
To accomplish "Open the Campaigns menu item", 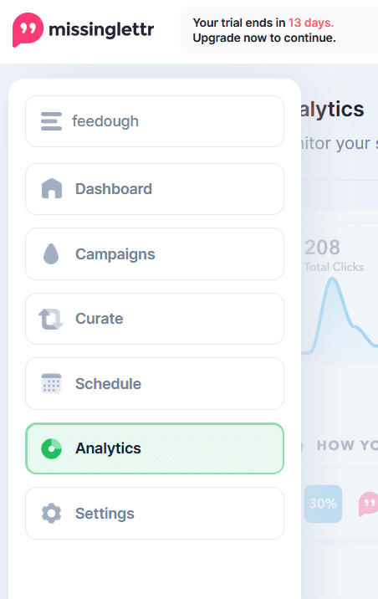I will click(155, 254).
